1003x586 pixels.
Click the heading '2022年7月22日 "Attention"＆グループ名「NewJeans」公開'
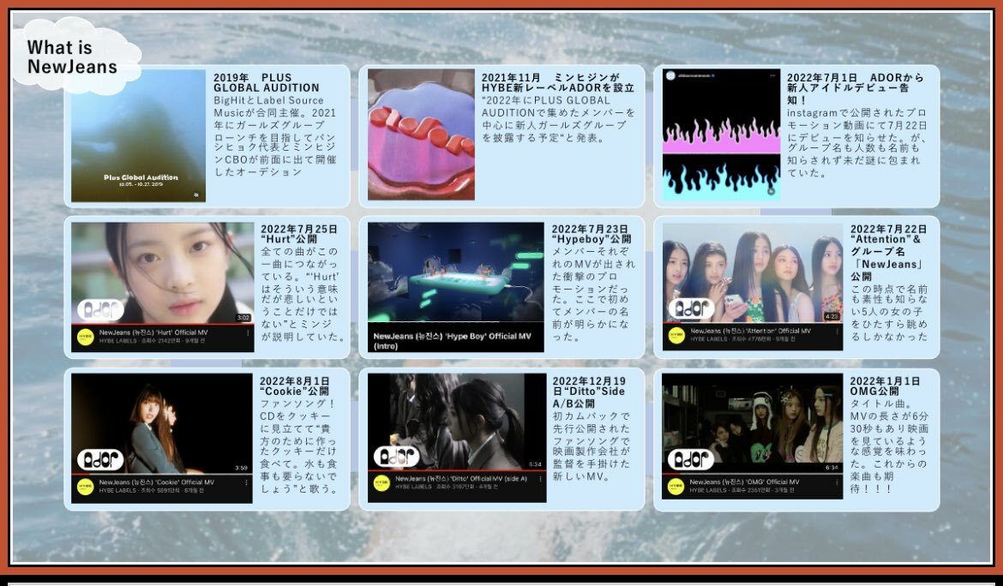click(888, 253)
